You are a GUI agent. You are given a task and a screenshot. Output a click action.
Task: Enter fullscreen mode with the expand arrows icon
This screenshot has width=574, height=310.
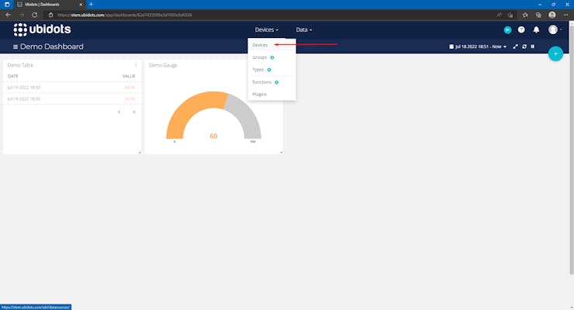click(x=515, y=46)
